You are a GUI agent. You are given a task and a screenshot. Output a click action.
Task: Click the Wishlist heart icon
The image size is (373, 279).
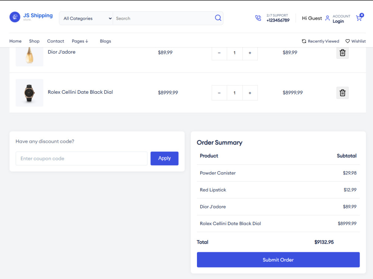coord(348,41)
